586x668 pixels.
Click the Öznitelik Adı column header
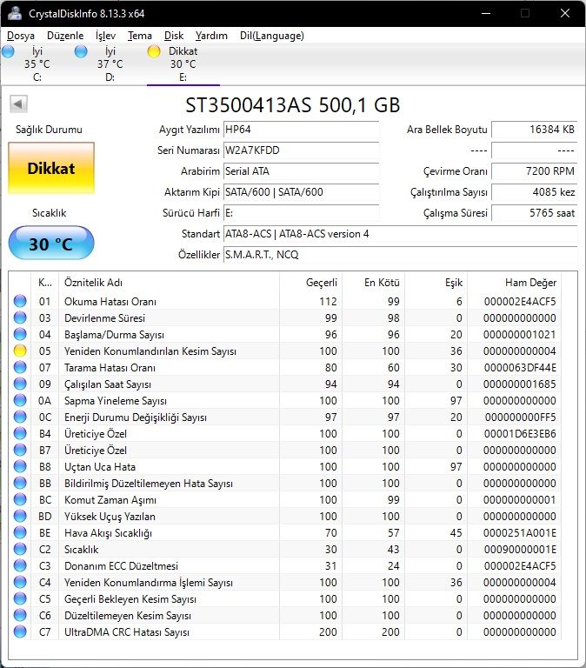[169, 283]
